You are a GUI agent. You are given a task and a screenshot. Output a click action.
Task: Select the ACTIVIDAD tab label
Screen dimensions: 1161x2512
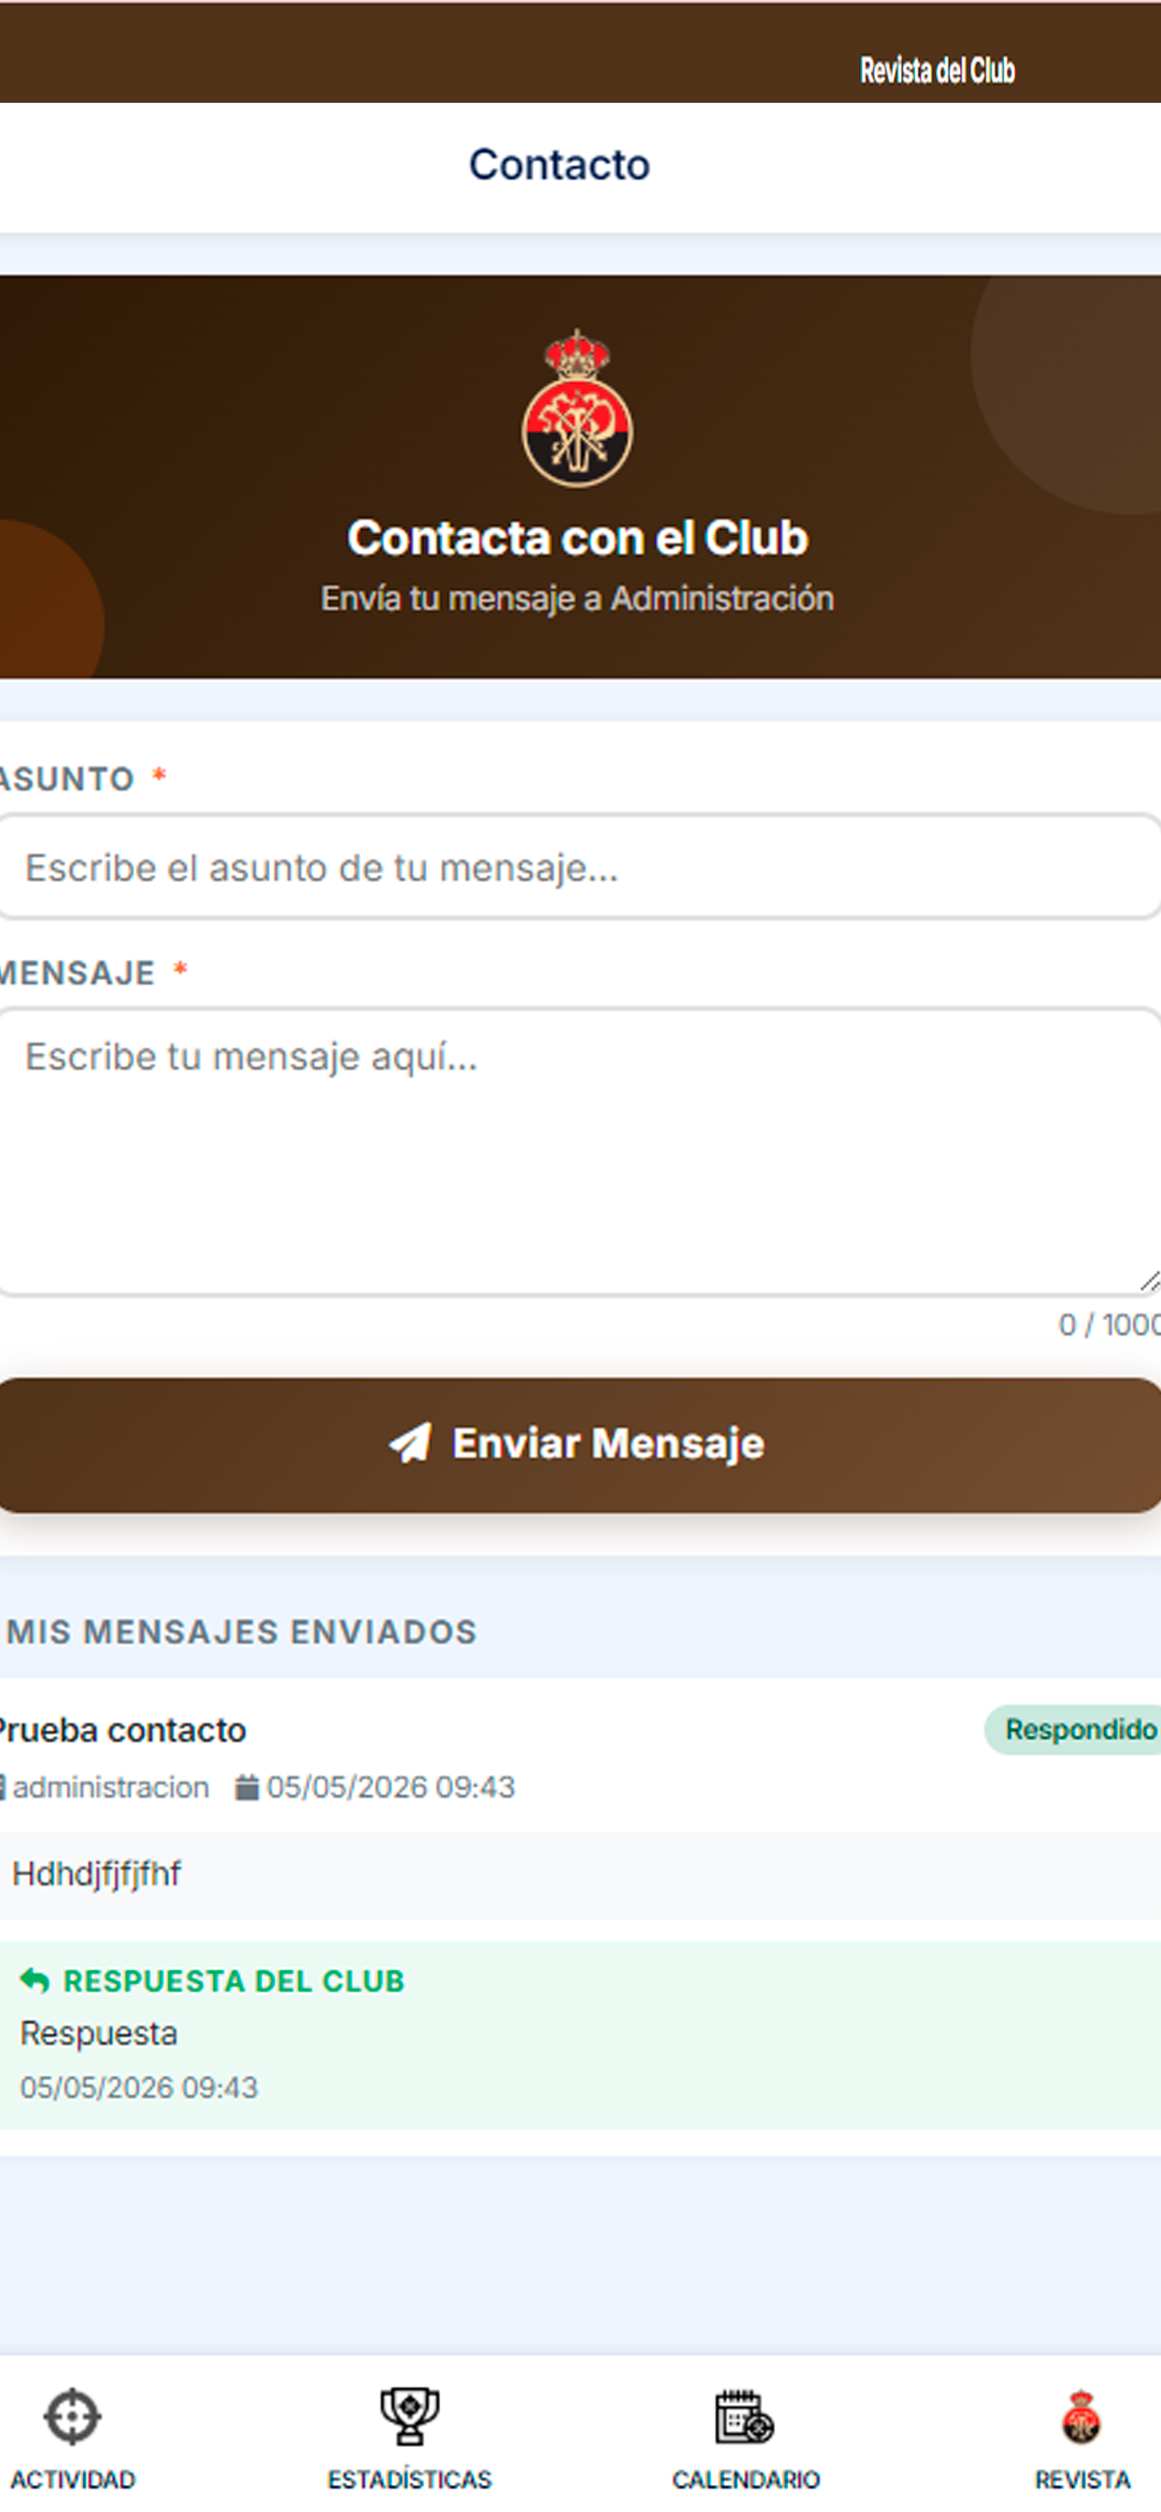click(x=72, y=2480)
